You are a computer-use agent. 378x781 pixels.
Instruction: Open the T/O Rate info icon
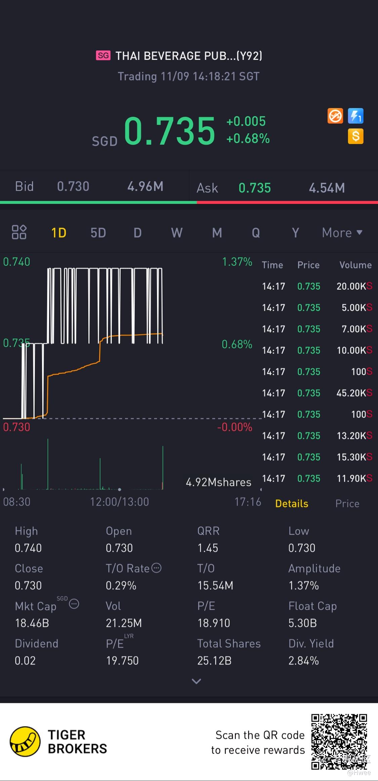[x=157, y=568]
